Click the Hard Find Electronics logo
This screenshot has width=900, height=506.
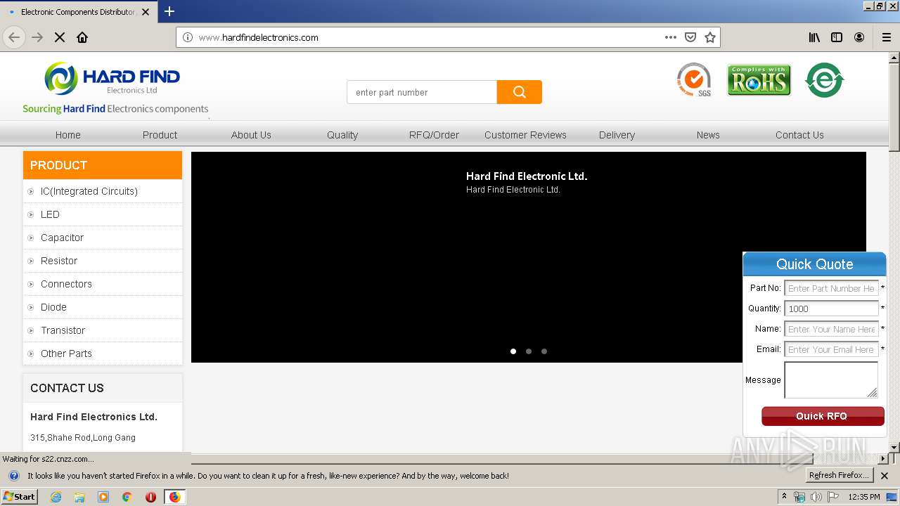pos(115,88)
